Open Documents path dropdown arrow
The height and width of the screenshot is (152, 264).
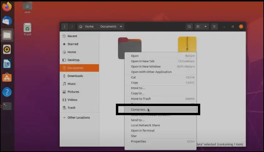(x=121, y=26)
